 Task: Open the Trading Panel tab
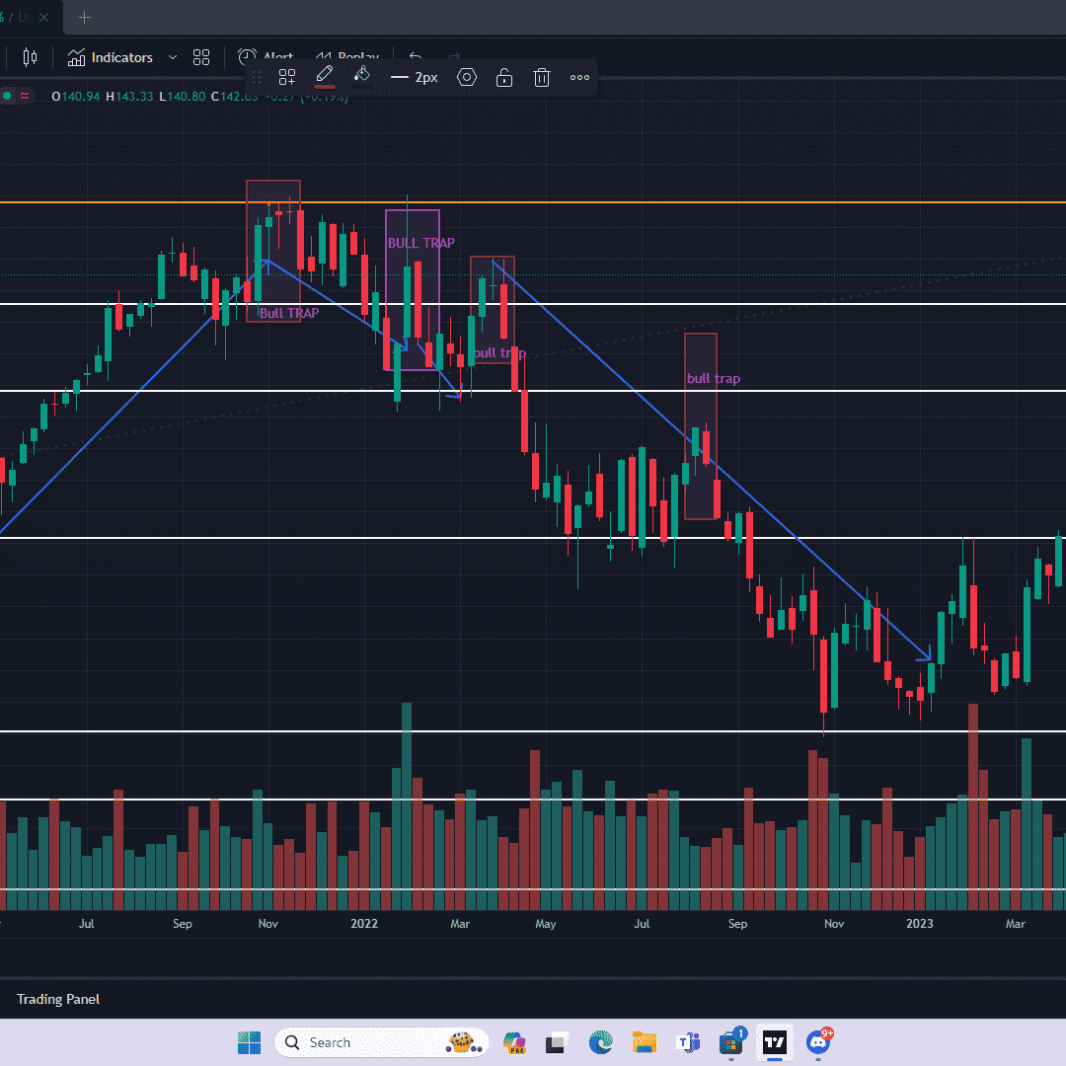[58, 999]
